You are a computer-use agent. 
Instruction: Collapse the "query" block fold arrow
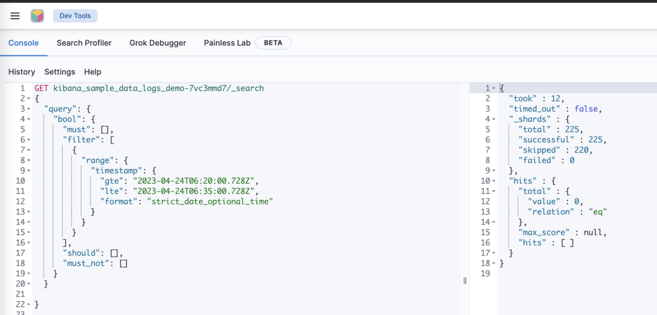click(x=29, y=109)
